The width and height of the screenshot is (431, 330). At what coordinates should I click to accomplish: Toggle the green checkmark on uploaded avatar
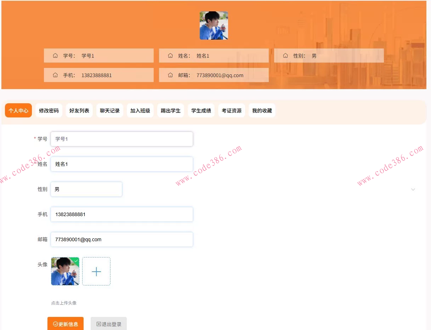pyautogui.click(x=76, y=260)
